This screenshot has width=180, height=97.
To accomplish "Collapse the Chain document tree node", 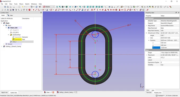I will click(2, 23).
